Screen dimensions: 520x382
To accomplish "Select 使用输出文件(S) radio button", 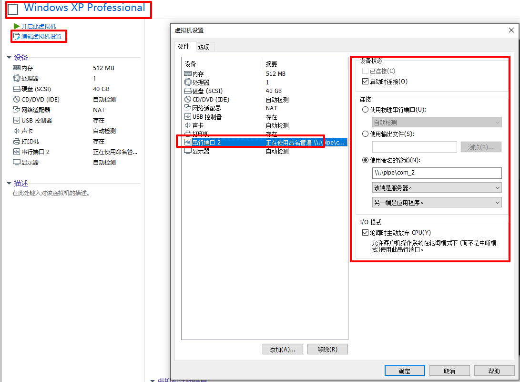I will point(365,134).
